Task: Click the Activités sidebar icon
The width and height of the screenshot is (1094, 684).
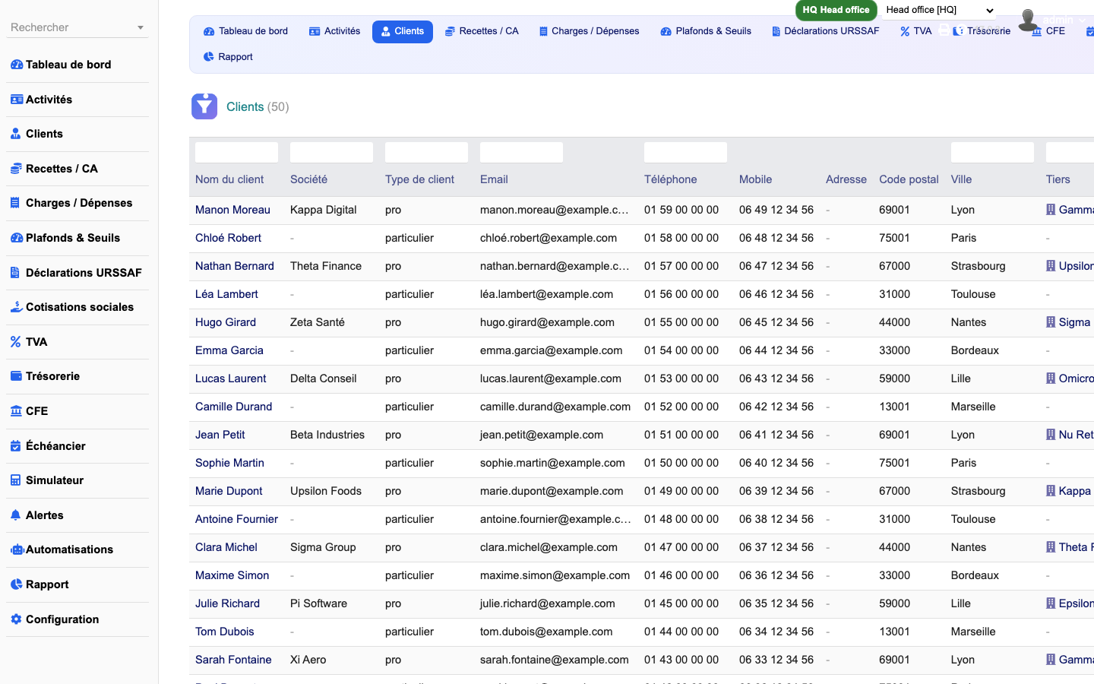Action: point(16,100)
